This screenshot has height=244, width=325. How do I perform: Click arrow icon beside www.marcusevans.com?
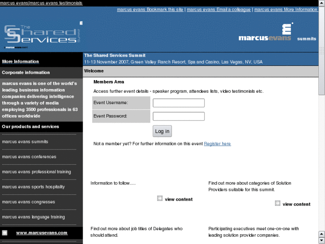(x=4, y=233)
